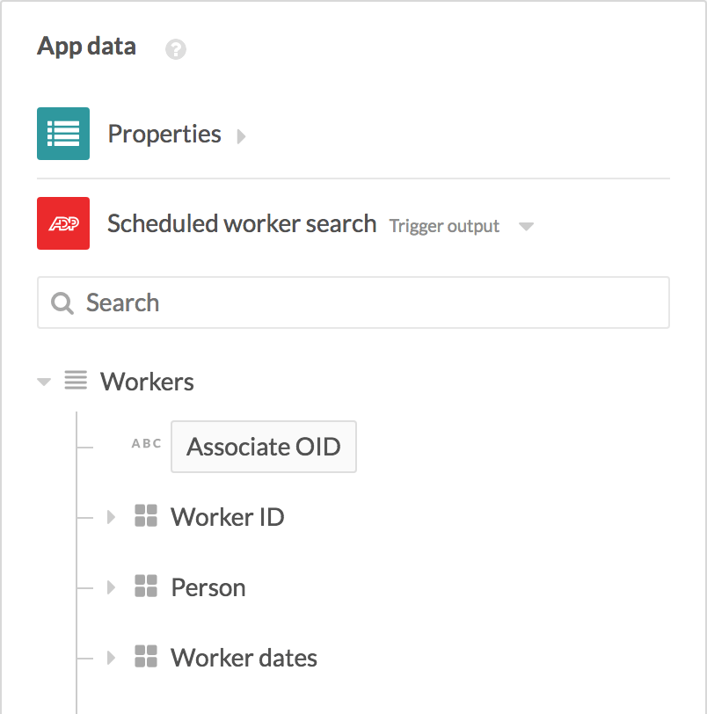Click the teal Properties list icon
The width and height of the screenshot is (707, 714).
(x=62, y=133)
